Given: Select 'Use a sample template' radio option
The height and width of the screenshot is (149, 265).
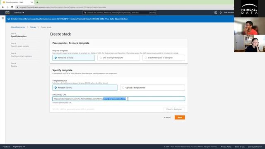Looking at the screenshot, I should (119, 58).
